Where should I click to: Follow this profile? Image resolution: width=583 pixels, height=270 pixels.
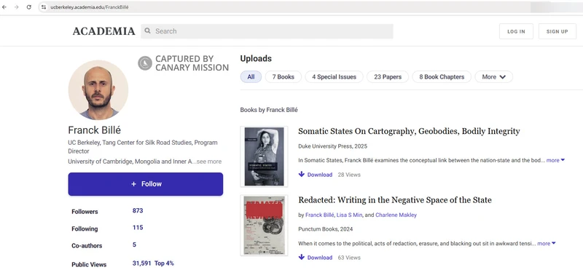pos(145,184)
